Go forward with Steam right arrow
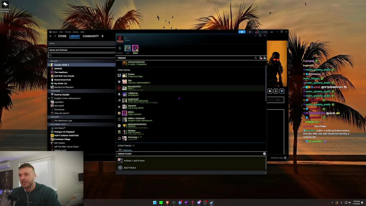The width and height of the screenshot is (366, 206). [x=55, y=36]
